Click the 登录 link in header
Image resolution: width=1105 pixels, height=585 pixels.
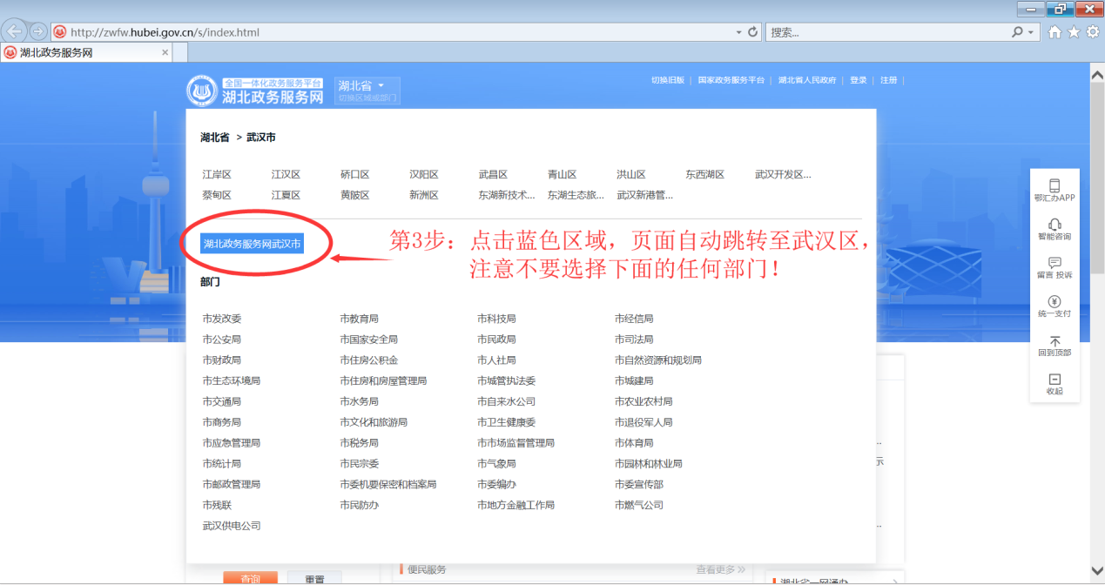pyautogui.click(x=859, y=80)
